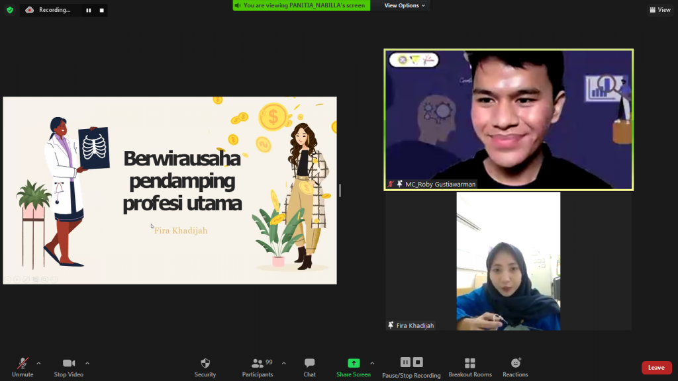The image size is (678, 381).
Task: Click the green Share Screen icon
Action: tap(354, 363)
